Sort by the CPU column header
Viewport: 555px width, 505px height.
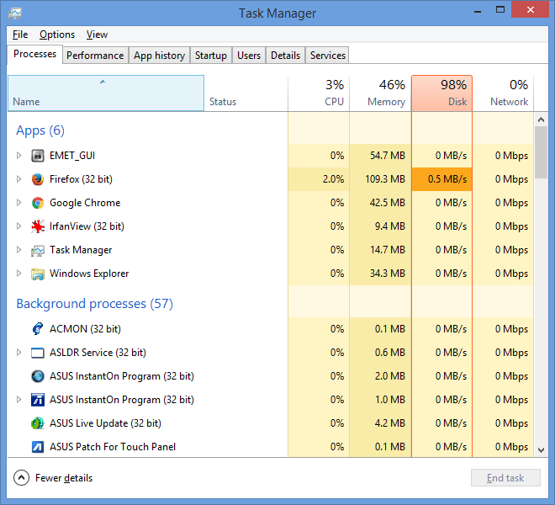click(319, 93)
